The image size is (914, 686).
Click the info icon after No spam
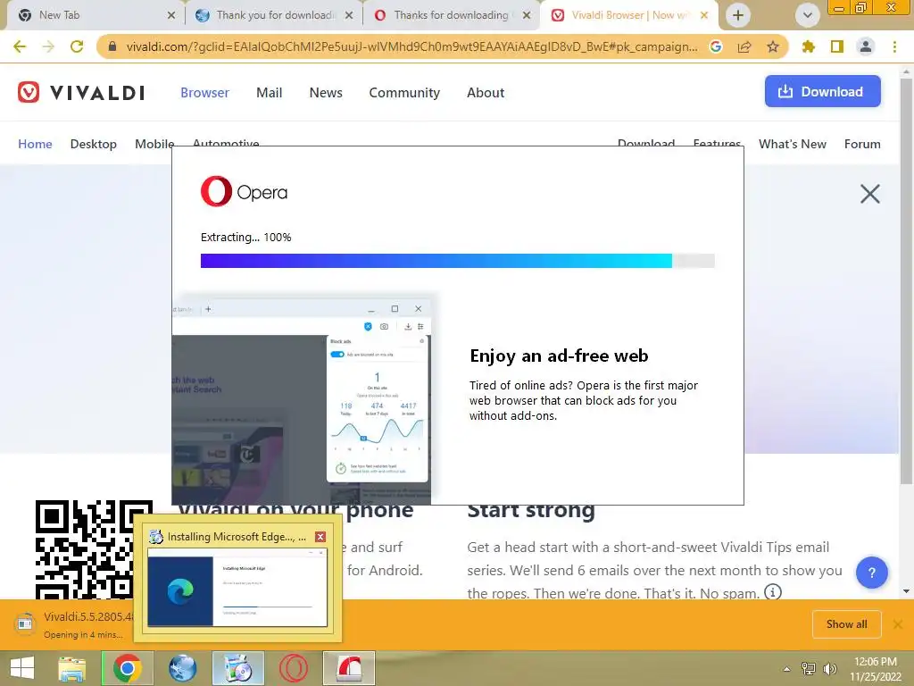pos(772,592)
